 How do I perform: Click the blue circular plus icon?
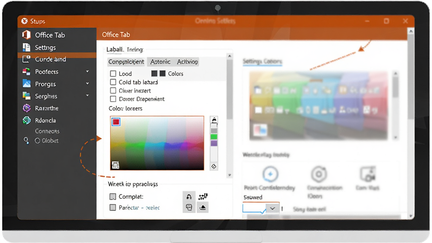(x=270, y=174)
